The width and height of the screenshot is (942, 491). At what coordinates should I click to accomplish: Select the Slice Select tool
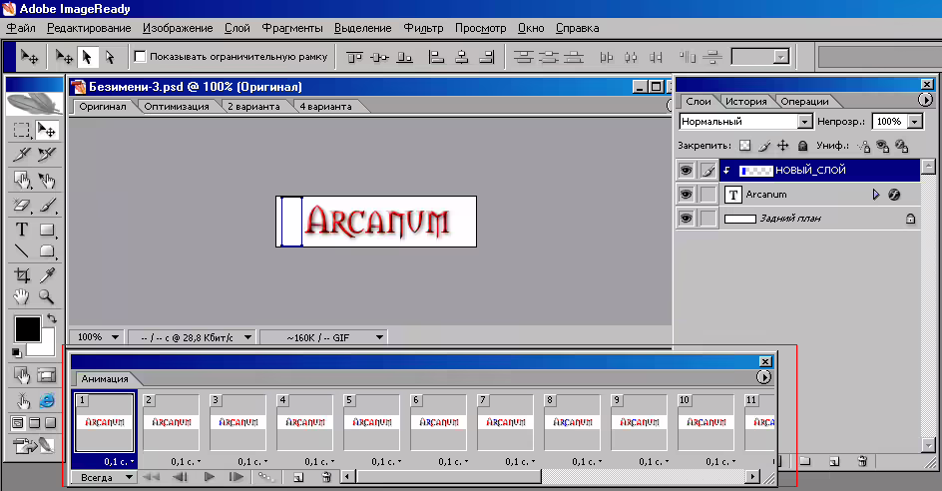(x=47, y=155)
